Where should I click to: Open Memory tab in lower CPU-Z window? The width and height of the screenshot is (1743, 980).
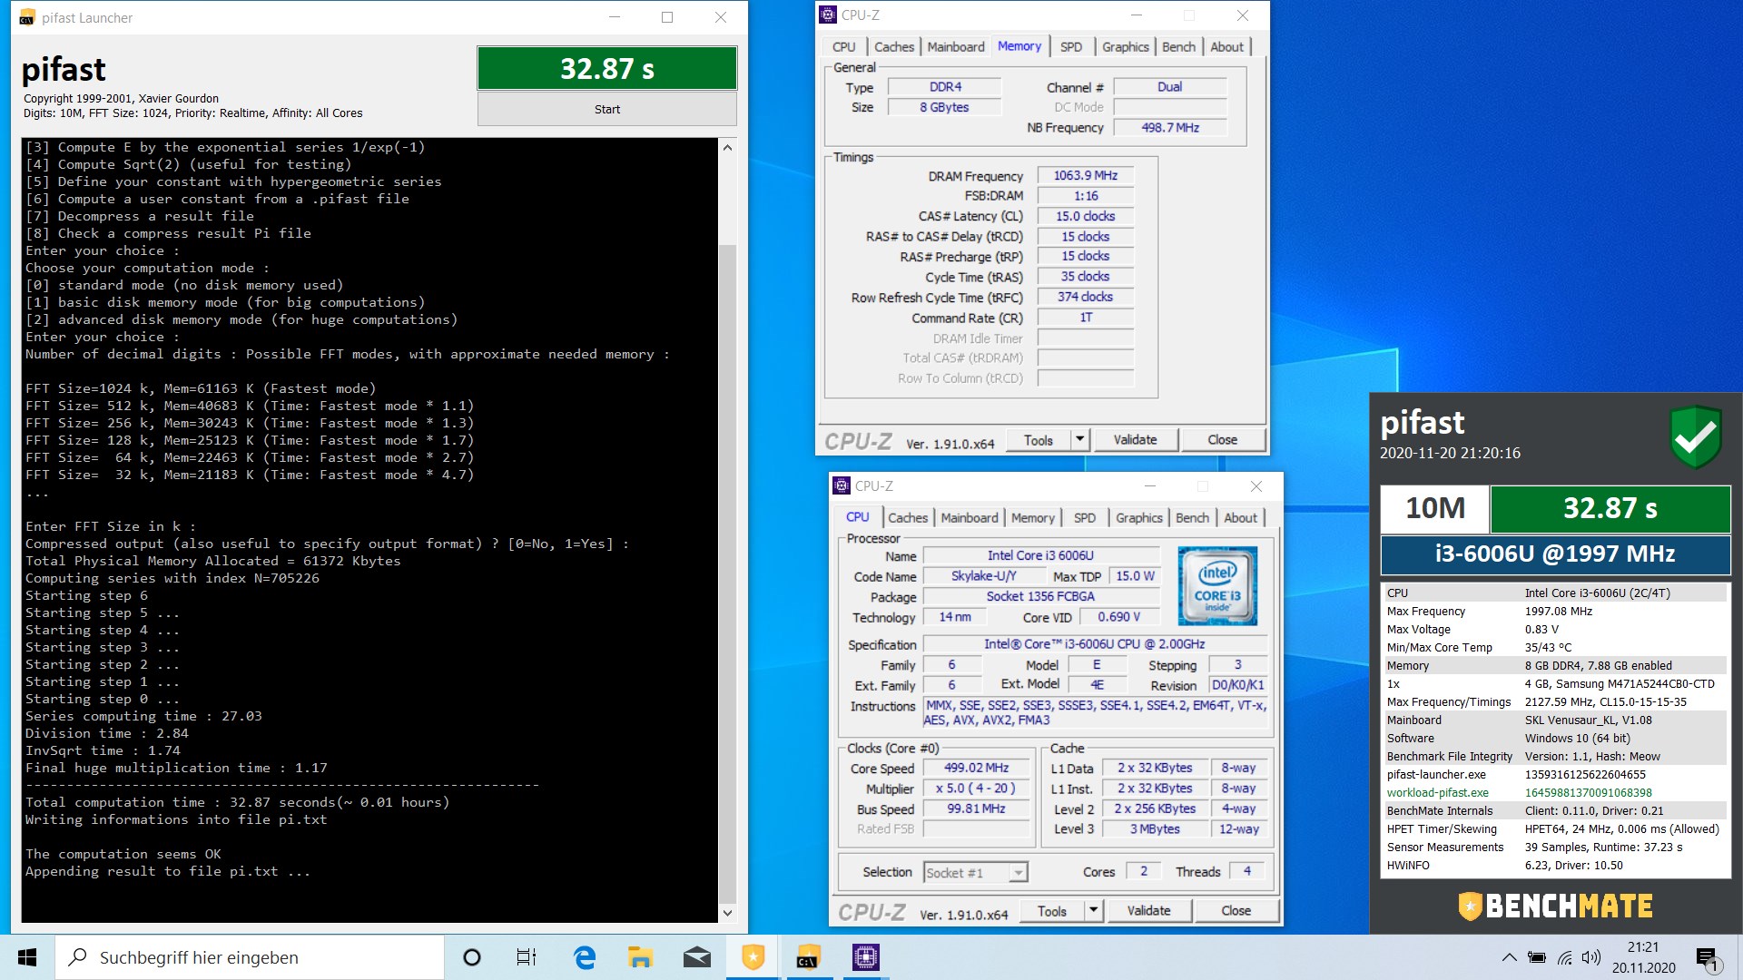pos(1033,518)
